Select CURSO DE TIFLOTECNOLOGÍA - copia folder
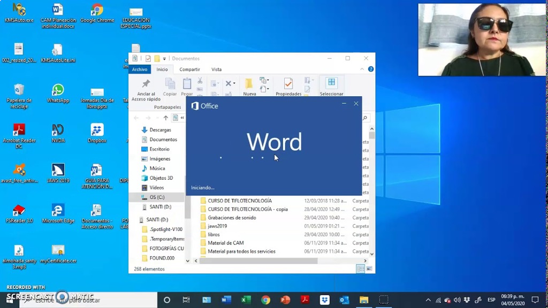 pos(248,209)
